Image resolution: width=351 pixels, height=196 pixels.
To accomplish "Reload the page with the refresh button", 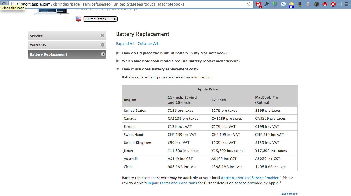I will [x=4, y=4].
